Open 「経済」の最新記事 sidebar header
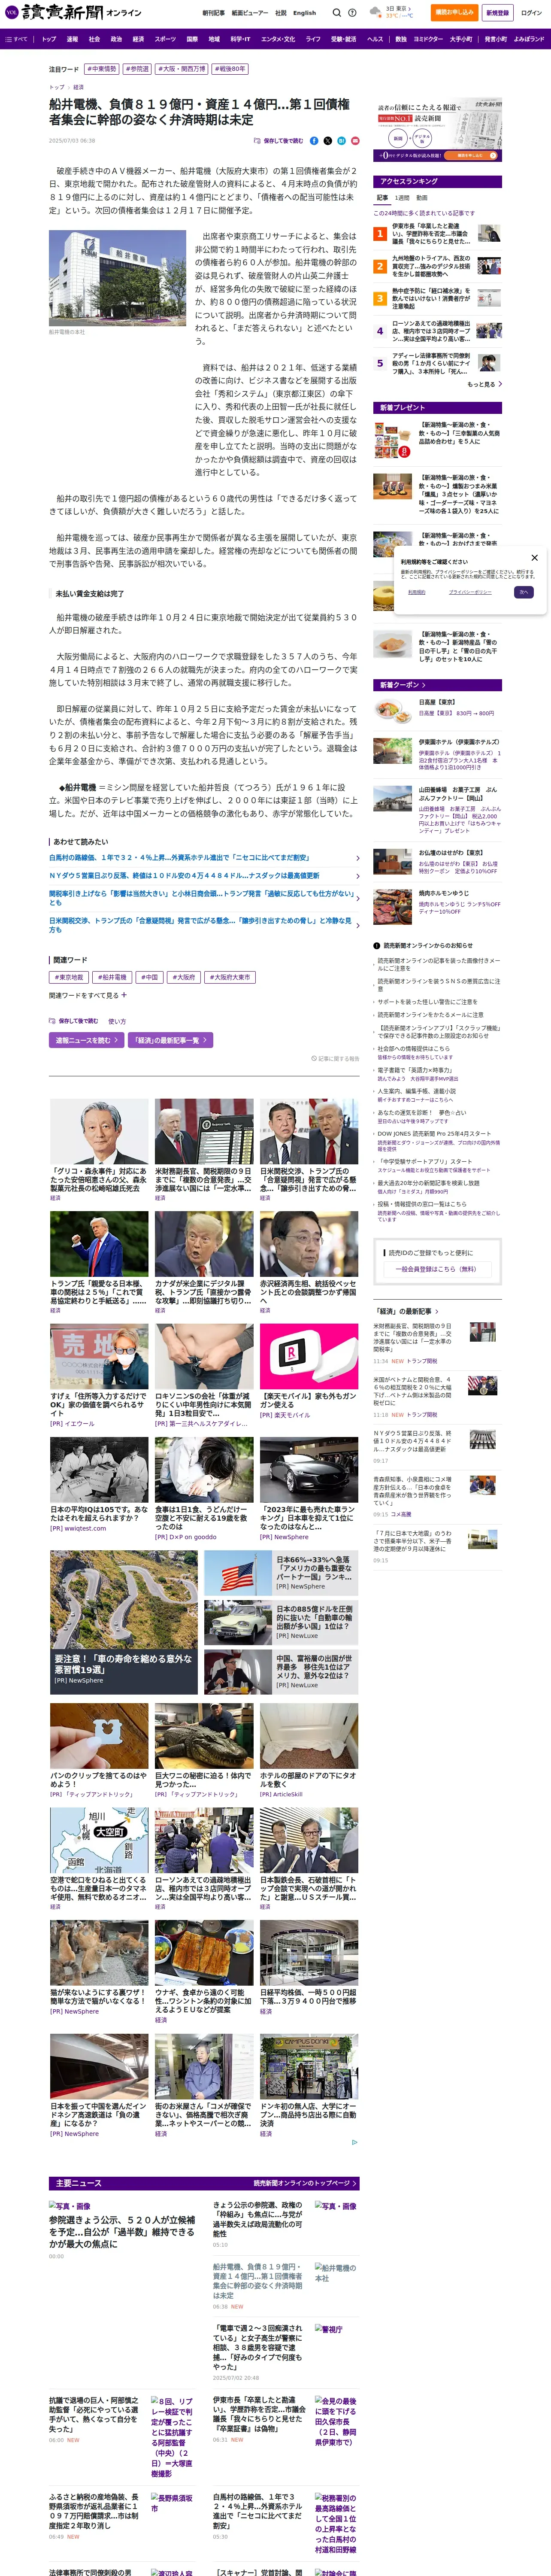This screenshot has width=551, height=2576. [405, 1311]
